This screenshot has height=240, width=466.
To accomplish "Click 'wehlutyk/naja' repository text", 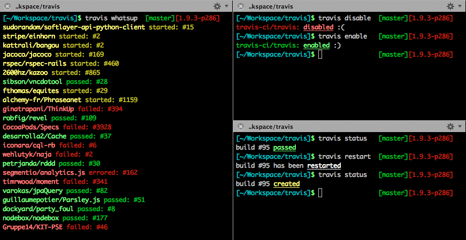I will coord(27,154).
